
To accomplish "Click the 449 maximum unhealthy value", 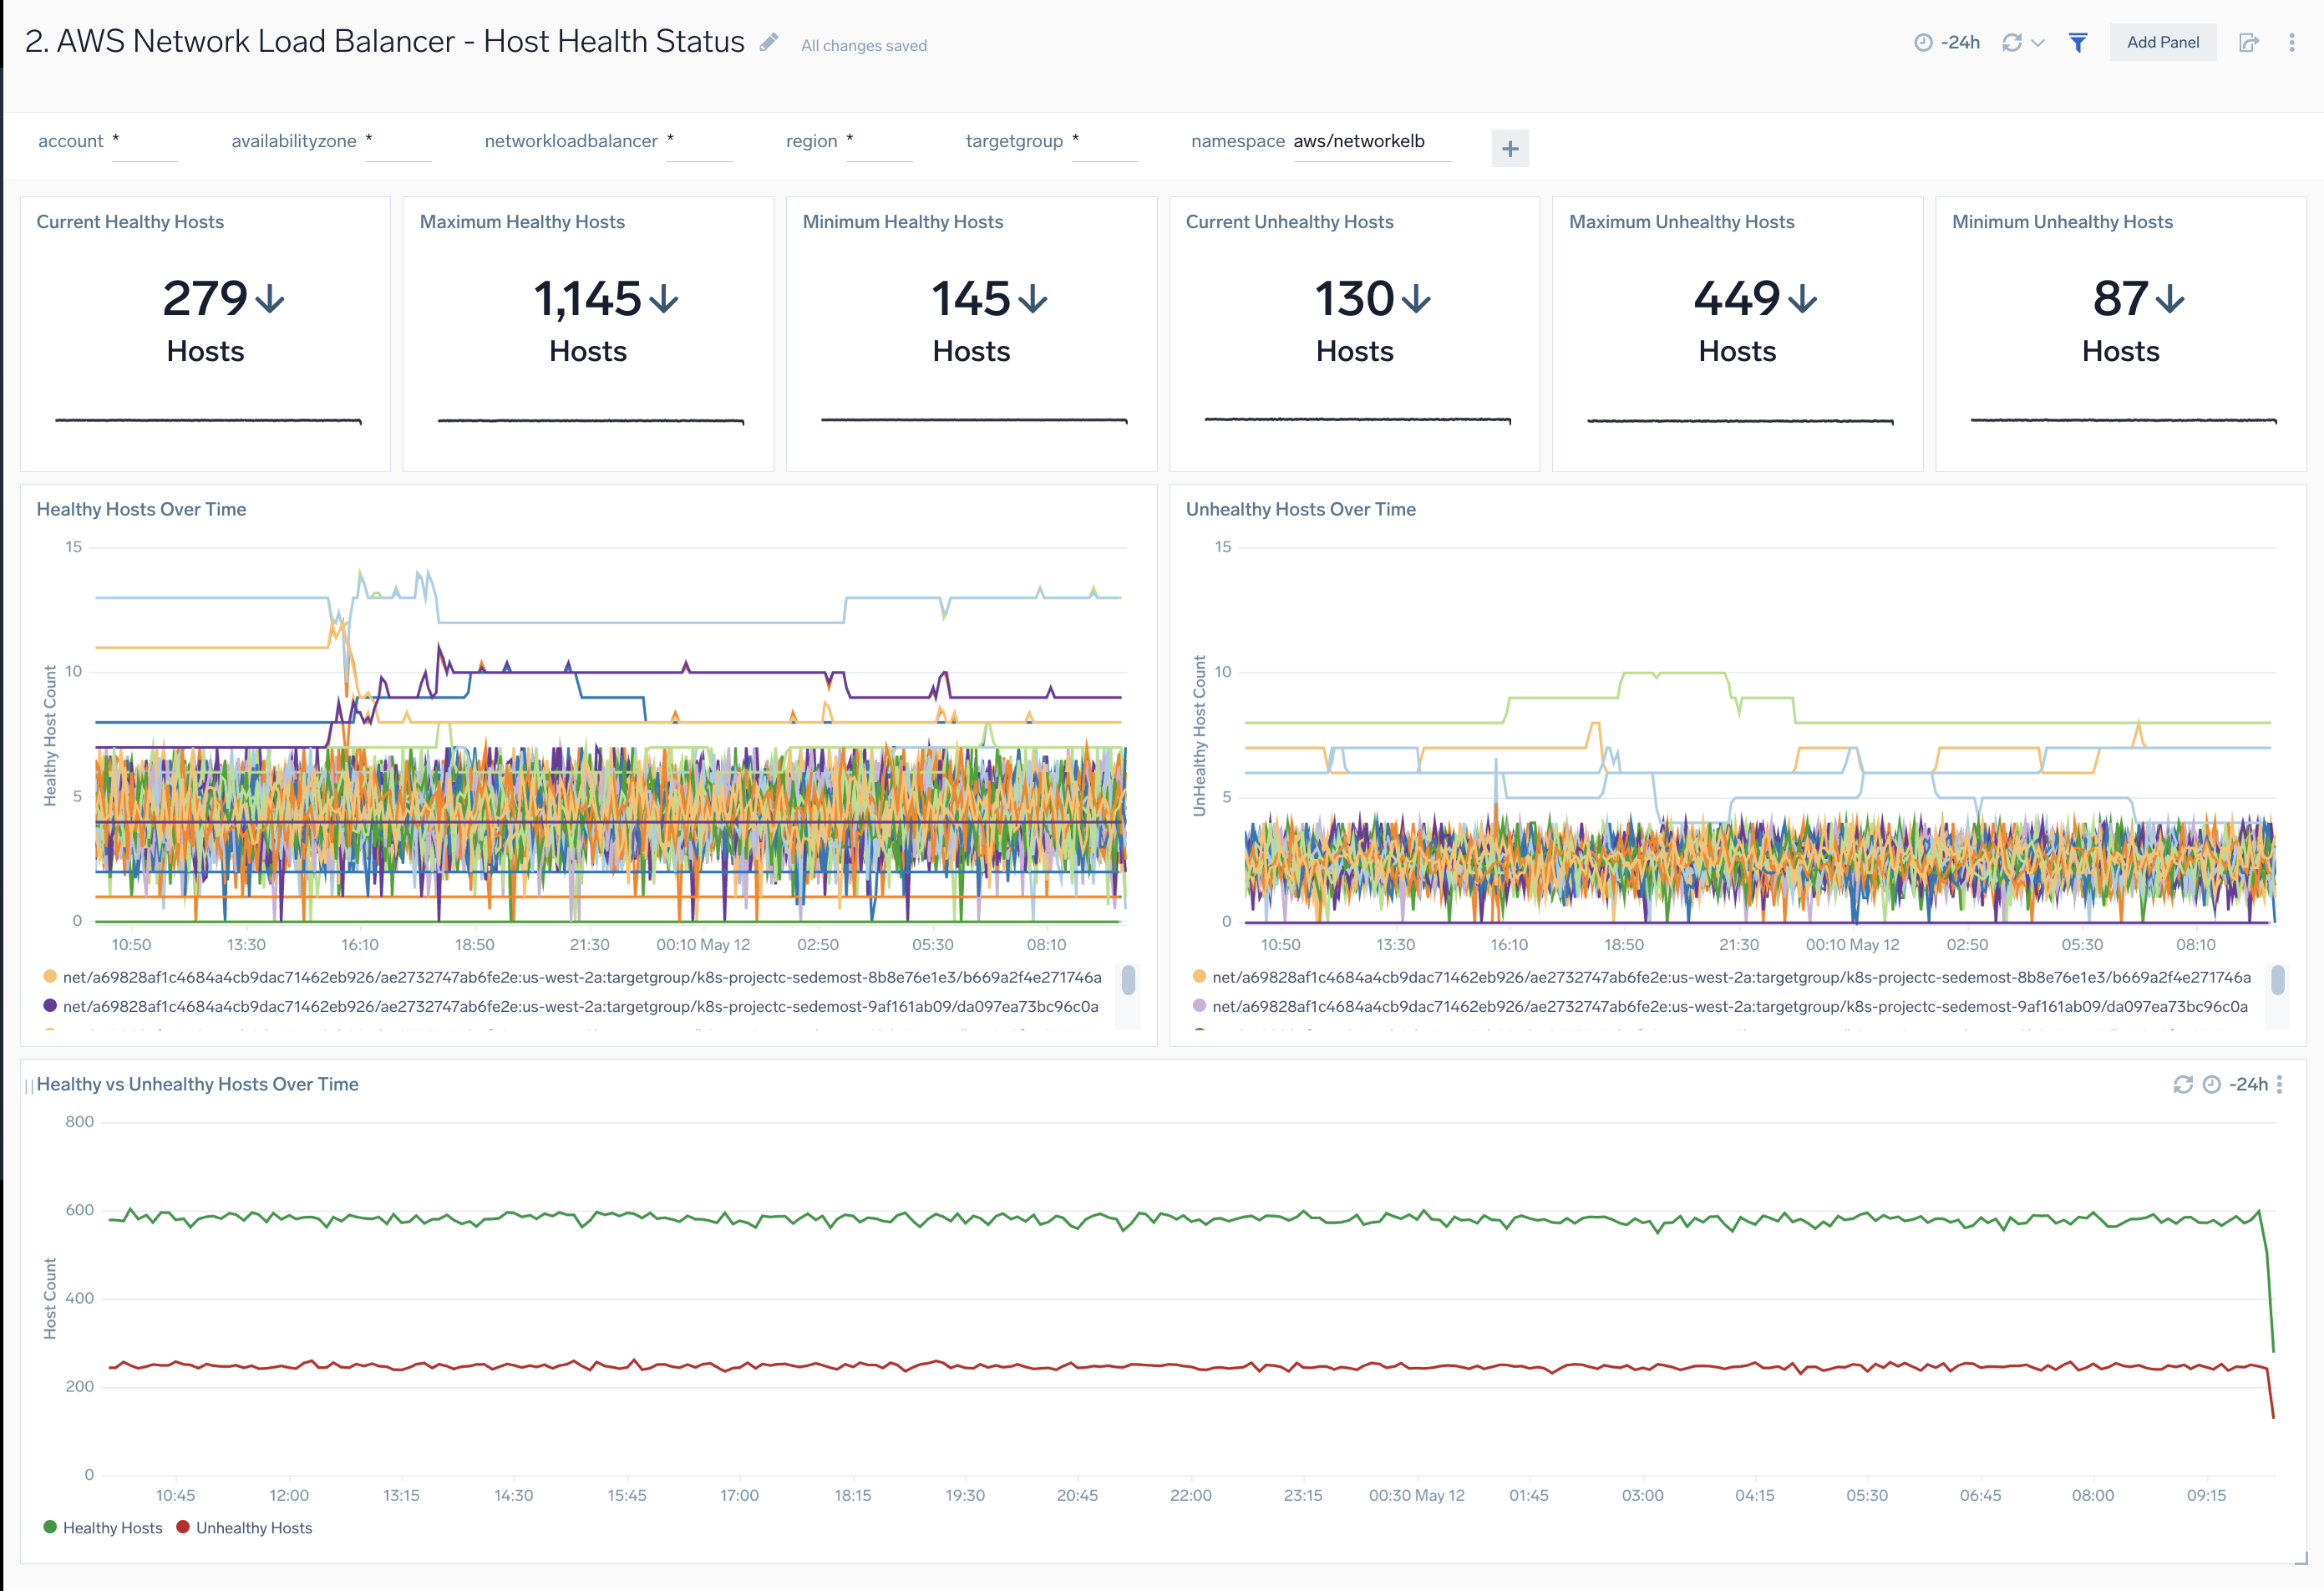I will coord(1737,299).
